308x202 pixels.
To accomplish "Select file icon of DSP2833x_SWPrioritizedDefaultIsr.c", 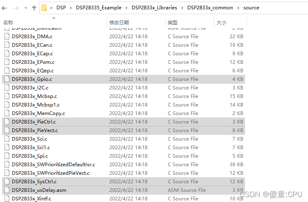I will [x=7, y=165].
